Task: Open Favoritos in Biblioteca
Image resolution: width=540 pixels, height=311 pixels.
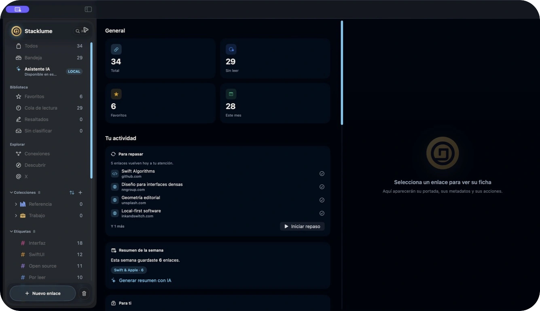Action: [49, 97]
